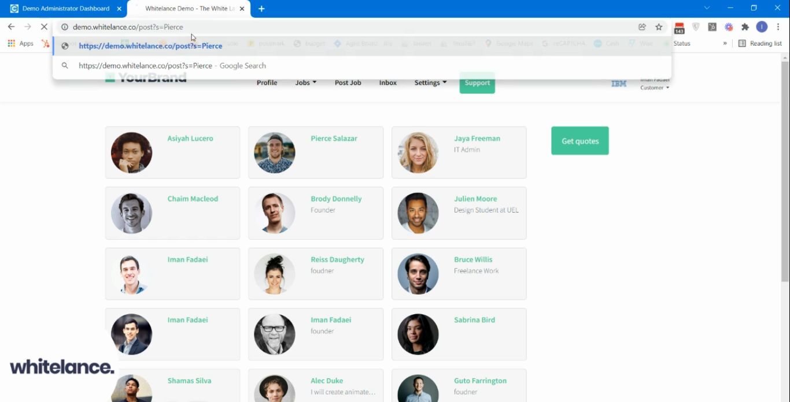Image resolution: width=790 pixels, height=402 pixels.
Task: Choose the Google Search suggestion
Action: coord(362,66)
